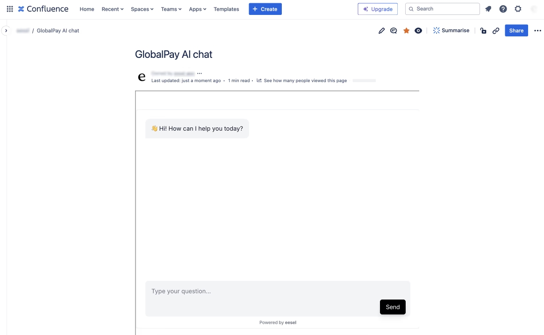Expand the left sidebar with the chevron
The image size is (544, 335).
click(x=6, y=30)
